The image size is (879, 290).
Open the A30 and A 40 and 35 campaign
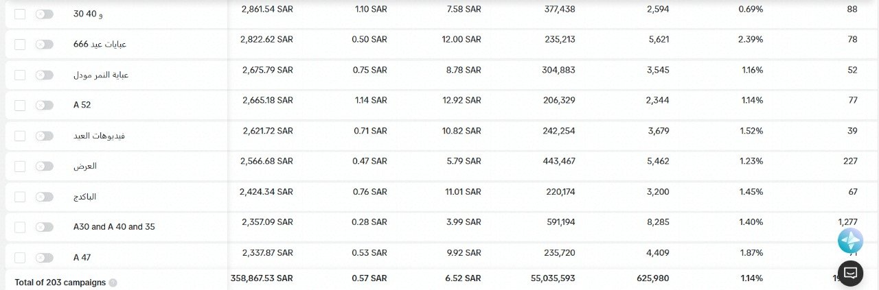[x=114, y=227]
